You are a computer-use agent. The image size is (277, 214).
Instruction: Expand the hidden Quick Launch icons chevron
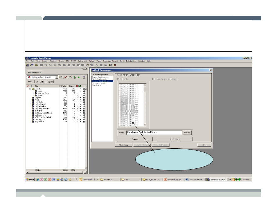77,179
